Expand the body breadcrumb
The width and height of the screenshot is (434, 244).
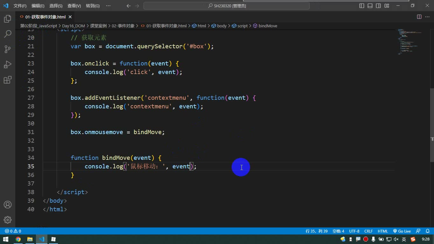219,26
